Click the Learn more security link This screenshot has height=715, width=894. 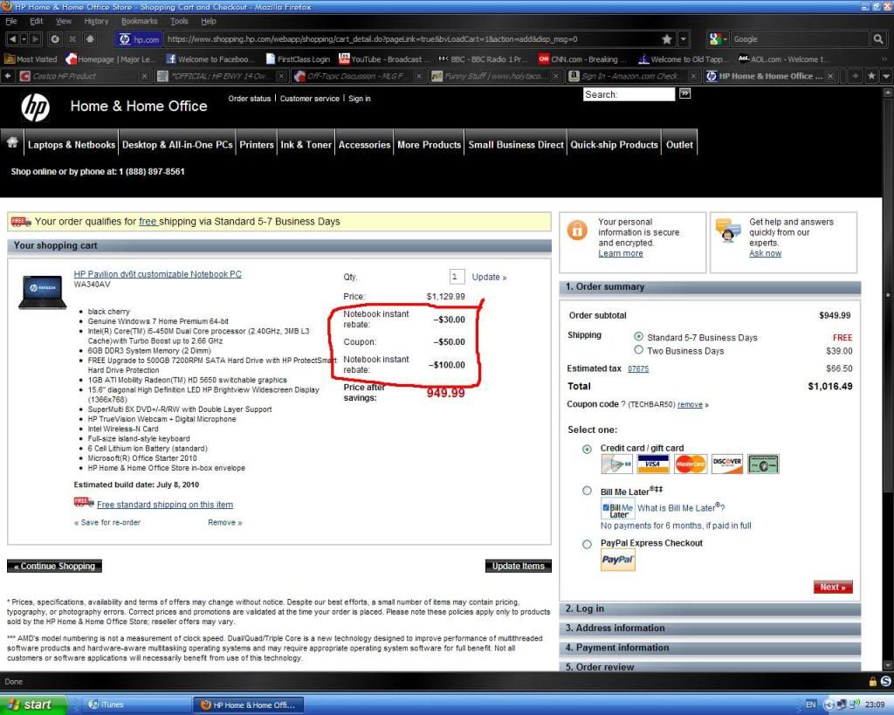621,253
